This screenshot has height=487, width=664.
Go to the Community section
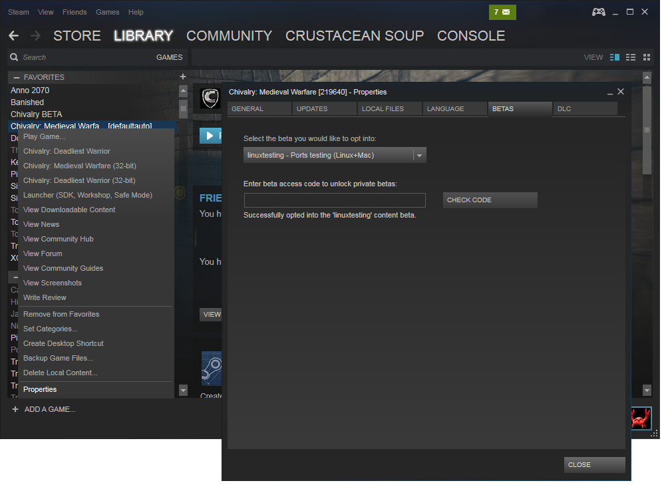coord(229,35)
